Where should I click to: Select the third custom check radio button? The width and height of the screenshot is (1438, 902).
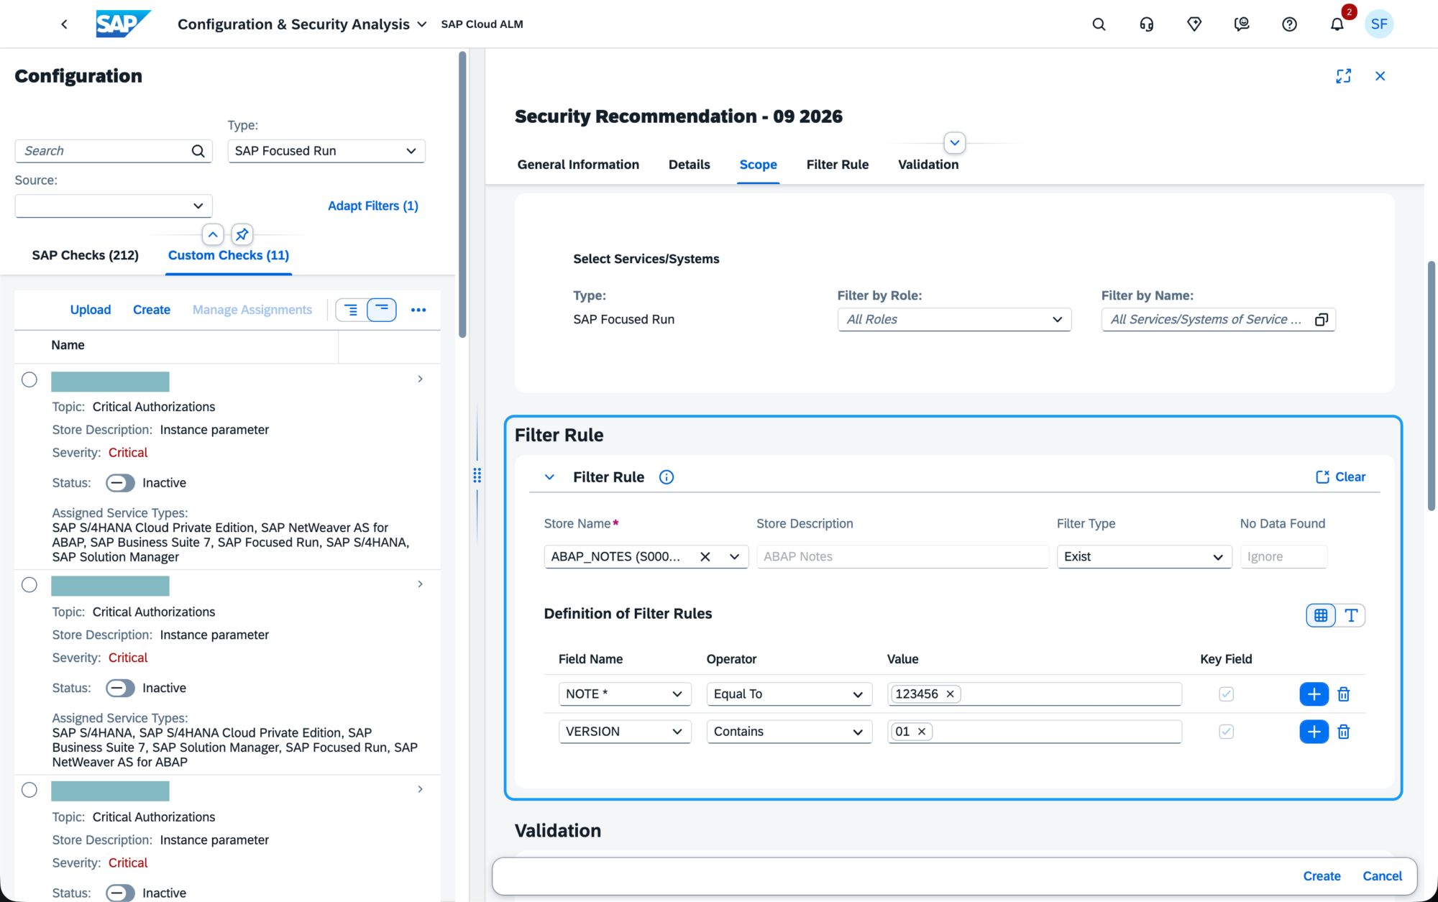pyautogui.click(x=29, y=790)
